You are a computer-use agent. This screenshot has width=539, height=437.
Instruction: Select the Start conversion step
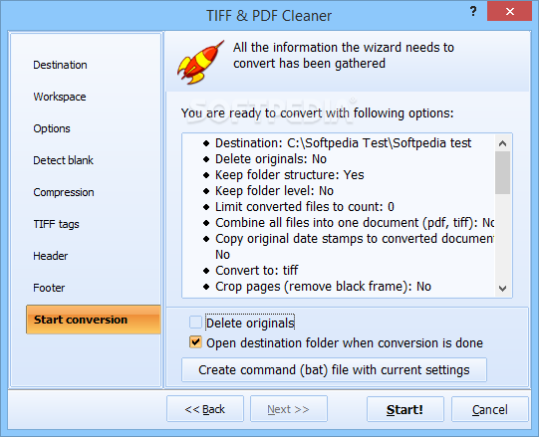click(94, 320)
